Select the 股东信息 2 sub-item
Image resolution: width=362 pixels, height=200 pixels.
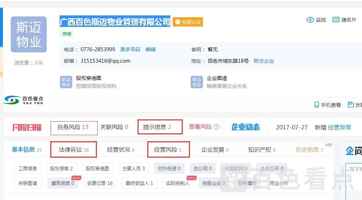coord(61,168)
